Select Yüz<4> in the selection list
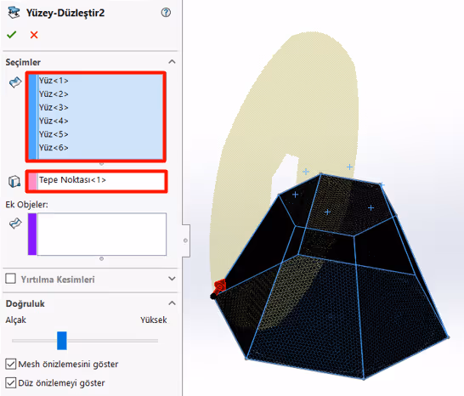 [54, 121]
